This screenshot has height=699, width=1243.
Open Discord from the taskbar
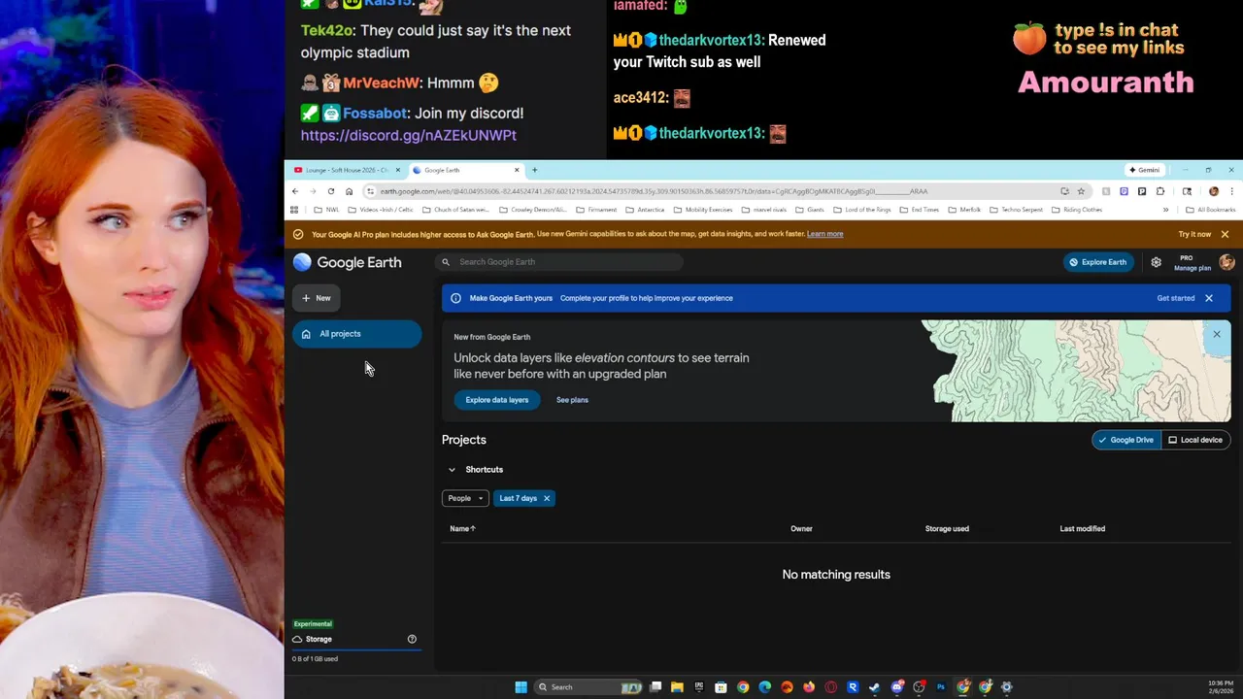(897, 687)
